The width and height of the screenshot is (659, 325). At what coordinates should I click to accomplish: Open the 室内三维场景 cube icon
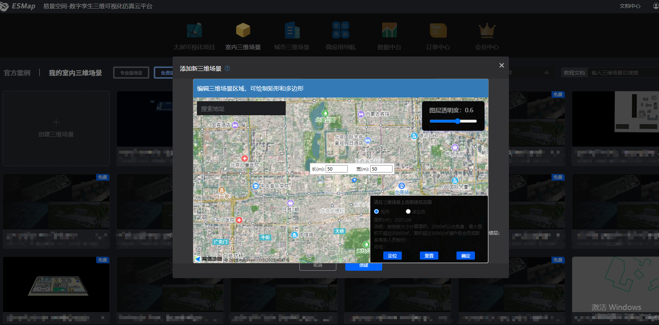point(243,30)
